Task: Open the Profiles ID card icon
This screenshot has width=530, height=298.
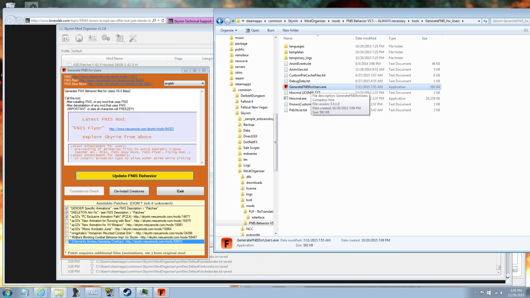Action: point(92,38)
